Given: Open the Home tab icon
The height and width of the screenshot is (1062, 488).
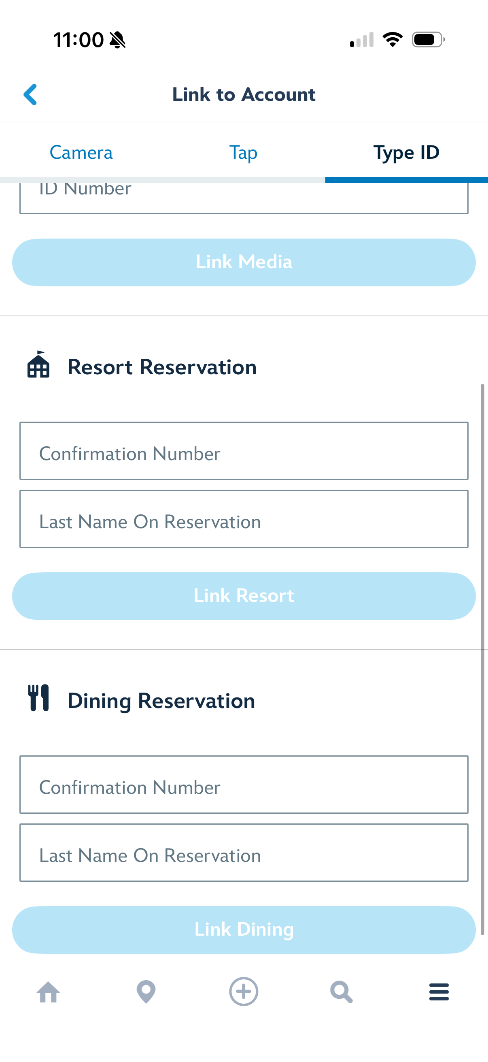Looking at the screenshot, I should click(49, 992).
